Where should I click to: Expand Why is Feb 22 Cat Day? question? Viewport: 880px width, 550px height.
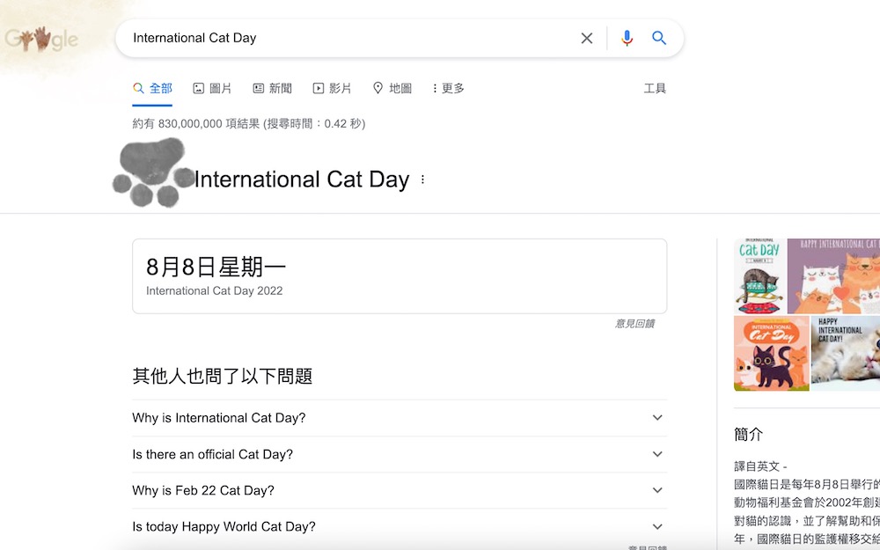point(400,490)
